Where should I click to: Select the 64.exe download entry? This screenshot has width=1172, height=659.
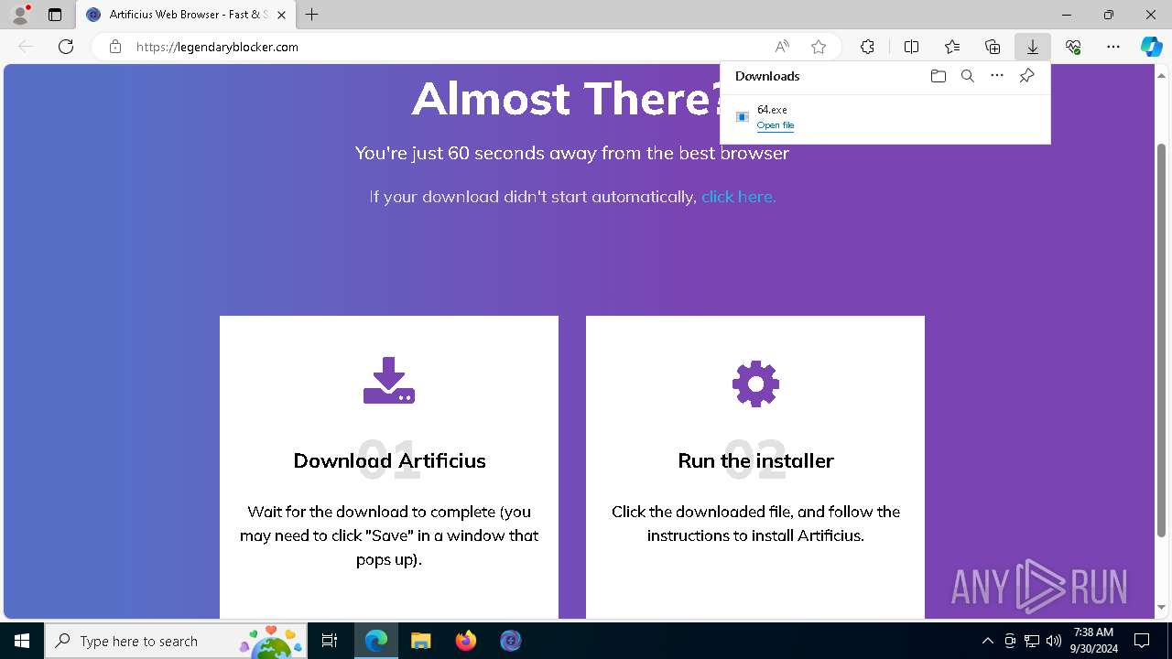[x=885, y=117]
